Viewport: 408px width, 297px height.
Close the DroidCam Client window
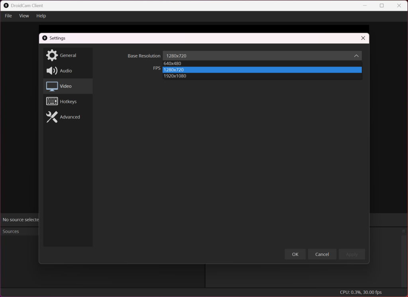pos(399,6)
